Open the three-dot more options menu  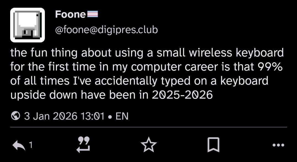(278, 145)
